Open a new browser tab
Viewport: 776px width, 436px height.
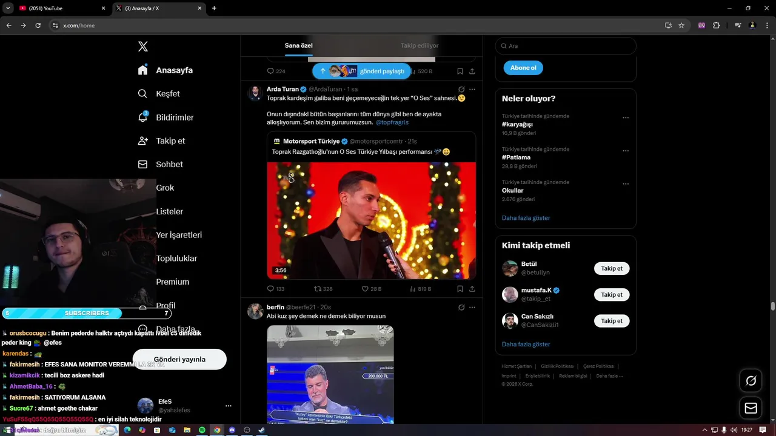click(x=214, y=8)
